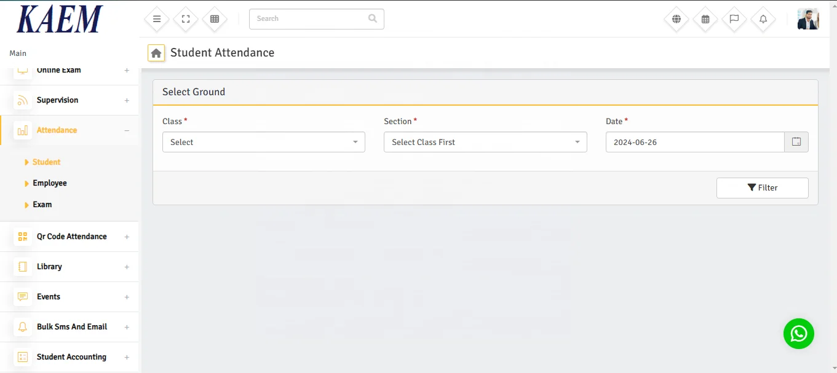Open the Section dropdown
This screenshot has height=373, width=837.
click(x=485, y=142)
